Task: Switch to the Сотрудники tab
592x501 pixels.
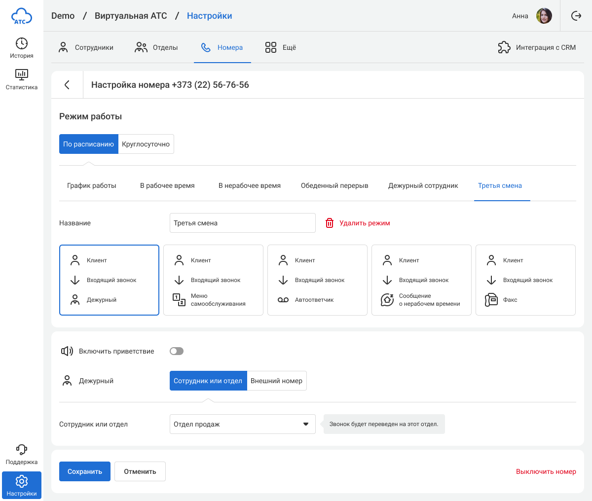Action: click(86, 47)
